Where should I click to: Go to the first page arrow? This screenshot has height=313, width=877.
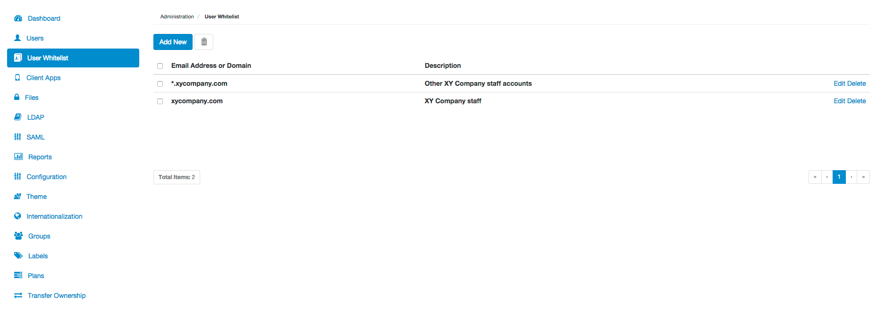(x=815, y=177)
